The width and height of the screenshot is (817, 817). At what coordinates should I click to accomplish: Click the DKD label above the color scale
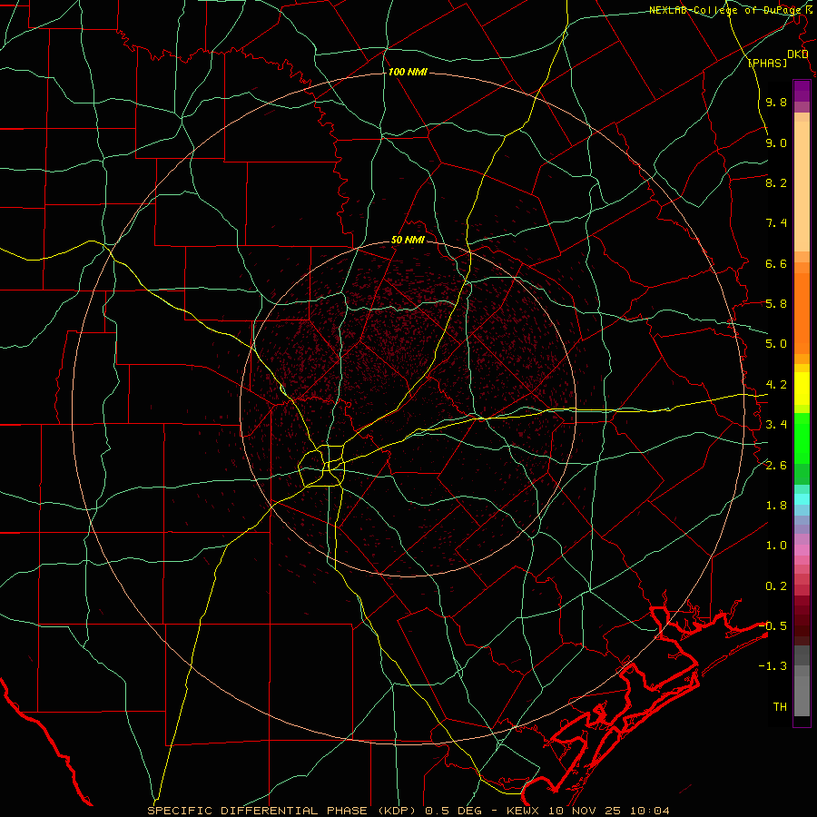pyautogui.click(x=797, y=54)
